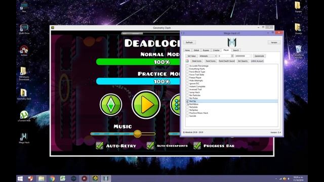Enable the NoSpikes checkbox

(x=187, y=110)
